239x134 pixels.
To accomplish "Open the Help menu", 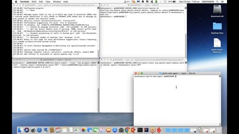I will (66, 1).
